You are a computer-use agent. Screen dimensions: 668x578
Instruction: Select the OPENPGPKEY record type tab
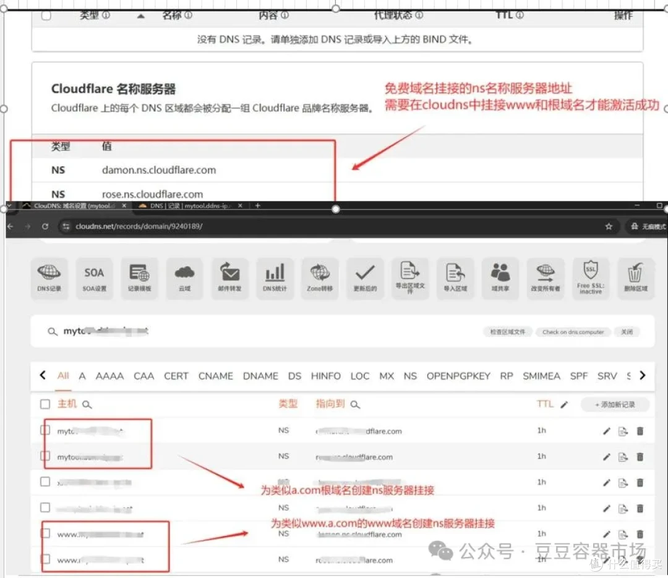pyautogui.click(x=458, y=376)
